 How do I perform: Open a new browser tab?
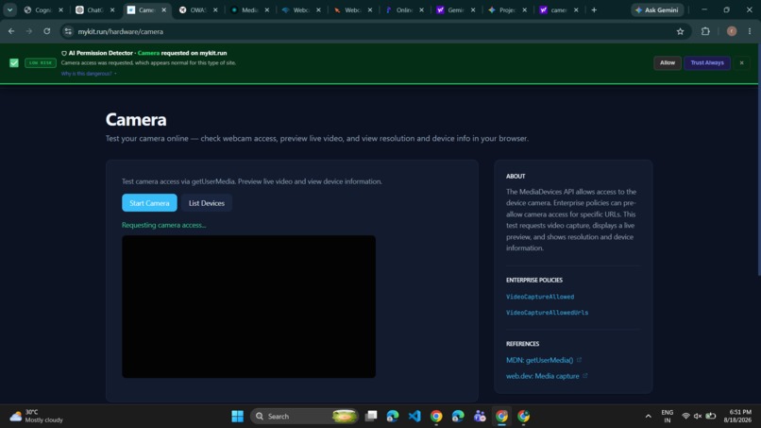click(594, 9)
